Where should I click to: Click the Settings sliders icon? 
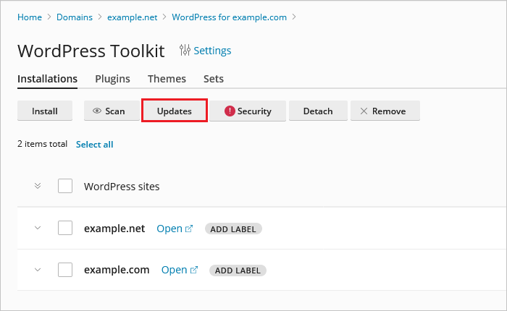pos(185,50)
